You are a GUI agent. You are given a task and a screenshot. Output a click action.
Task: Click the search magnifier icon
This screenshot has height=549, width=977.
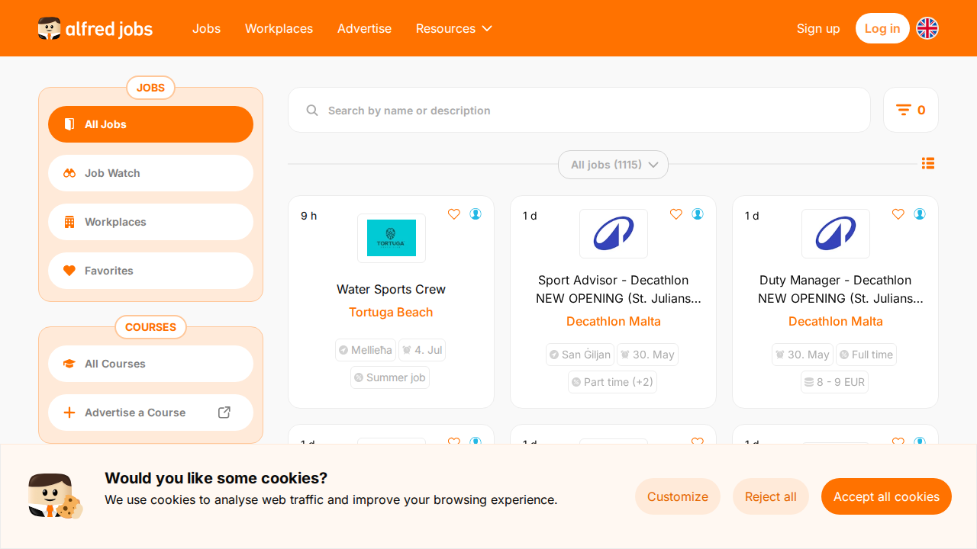pyautogui.click(x=312, y=111)
